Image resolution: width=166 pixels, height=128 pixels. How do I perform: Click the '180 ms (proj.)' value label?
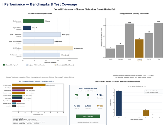pyautogui.click(x=65, y=35)
